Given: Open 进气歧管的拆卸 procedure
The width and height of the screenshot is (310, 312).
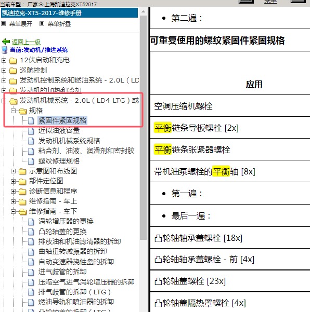Looking at the screenshot, I should [62, 272].
